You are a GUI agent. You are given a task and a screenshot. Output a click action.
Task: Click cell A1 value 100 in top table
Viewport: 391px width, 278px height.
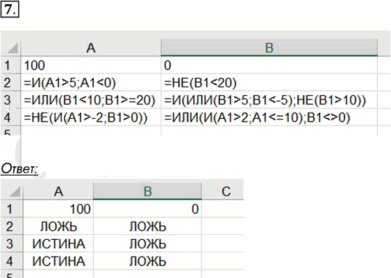tap(91, 65)
